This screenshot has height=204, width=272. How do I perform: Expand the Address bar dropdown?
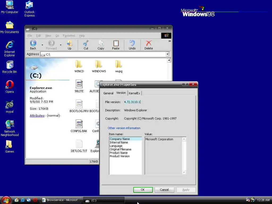tap(167, 54)
